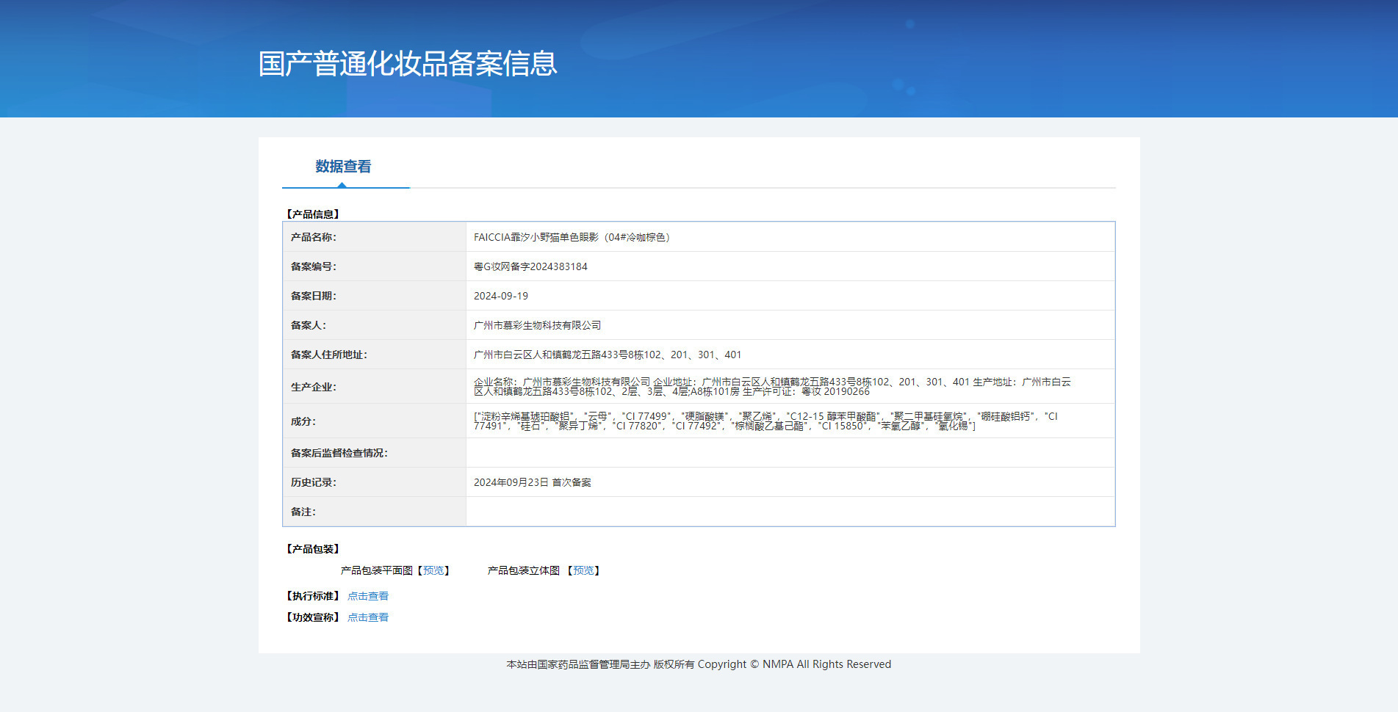Click 点击查看 next to 执行标准

coord(368,596)
